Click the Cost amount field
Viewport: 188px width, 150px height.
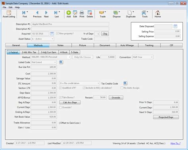pos(44,74)
